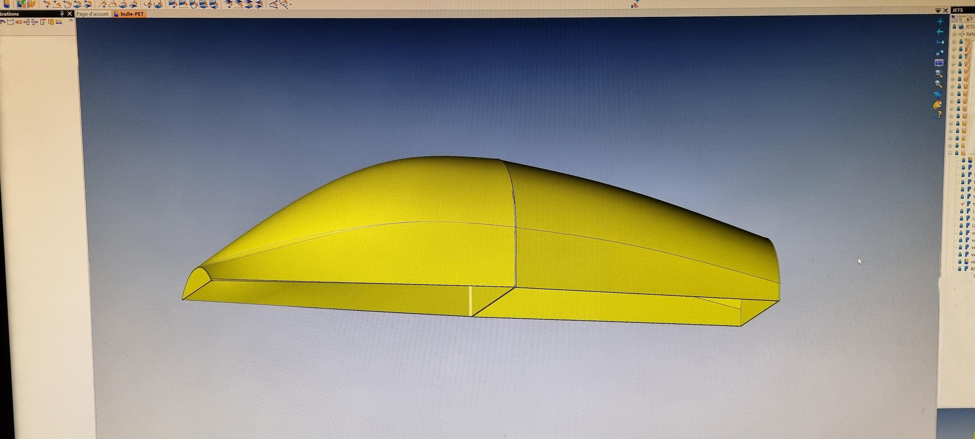Collapse the expanded folder node in tree
Screen dimensions: 975x439
[950, 153]
